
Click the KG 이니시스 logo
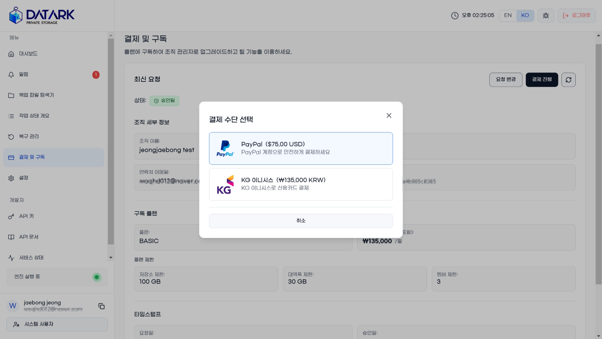tap(225, 185)
